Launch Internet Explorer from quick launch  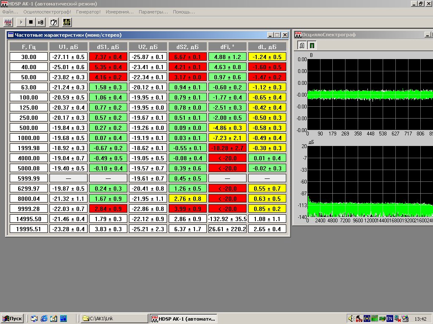44,319
